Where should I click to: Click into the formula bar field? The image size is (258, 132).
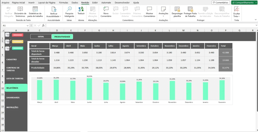[151, 25]
